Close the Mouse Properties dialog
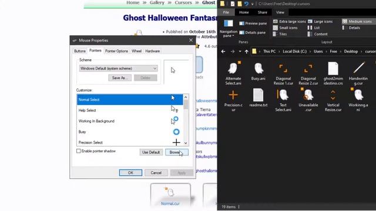The width and height of the screenshot is (376, 211). [x=191, y=40]
